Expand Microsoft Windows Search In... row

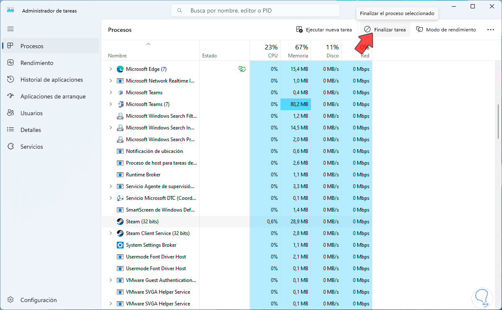click(111, 127)
